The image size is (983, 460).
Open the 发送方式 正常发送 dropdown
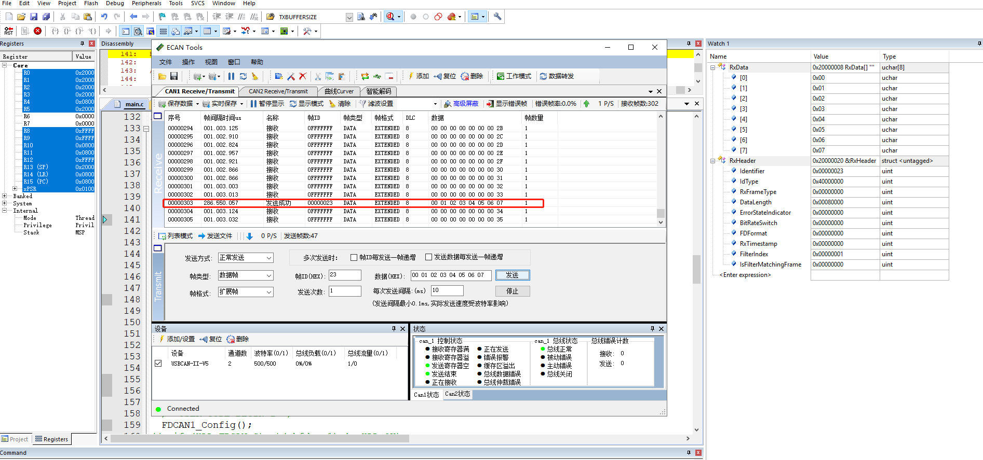tap(269, 258)
